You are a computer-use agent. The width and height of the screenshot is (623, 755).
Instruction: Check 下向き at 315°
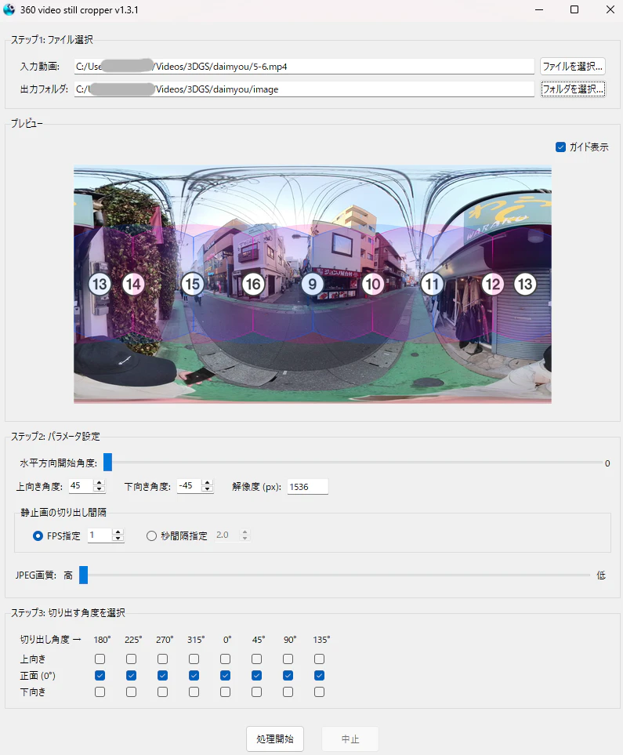[x=194, y=692]
